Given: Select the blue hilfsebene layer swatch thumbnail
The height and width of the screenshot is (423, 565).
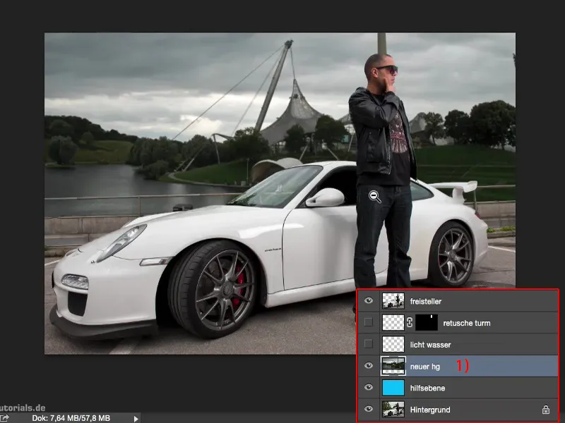Looking at the screenshot, I should 393,388.
